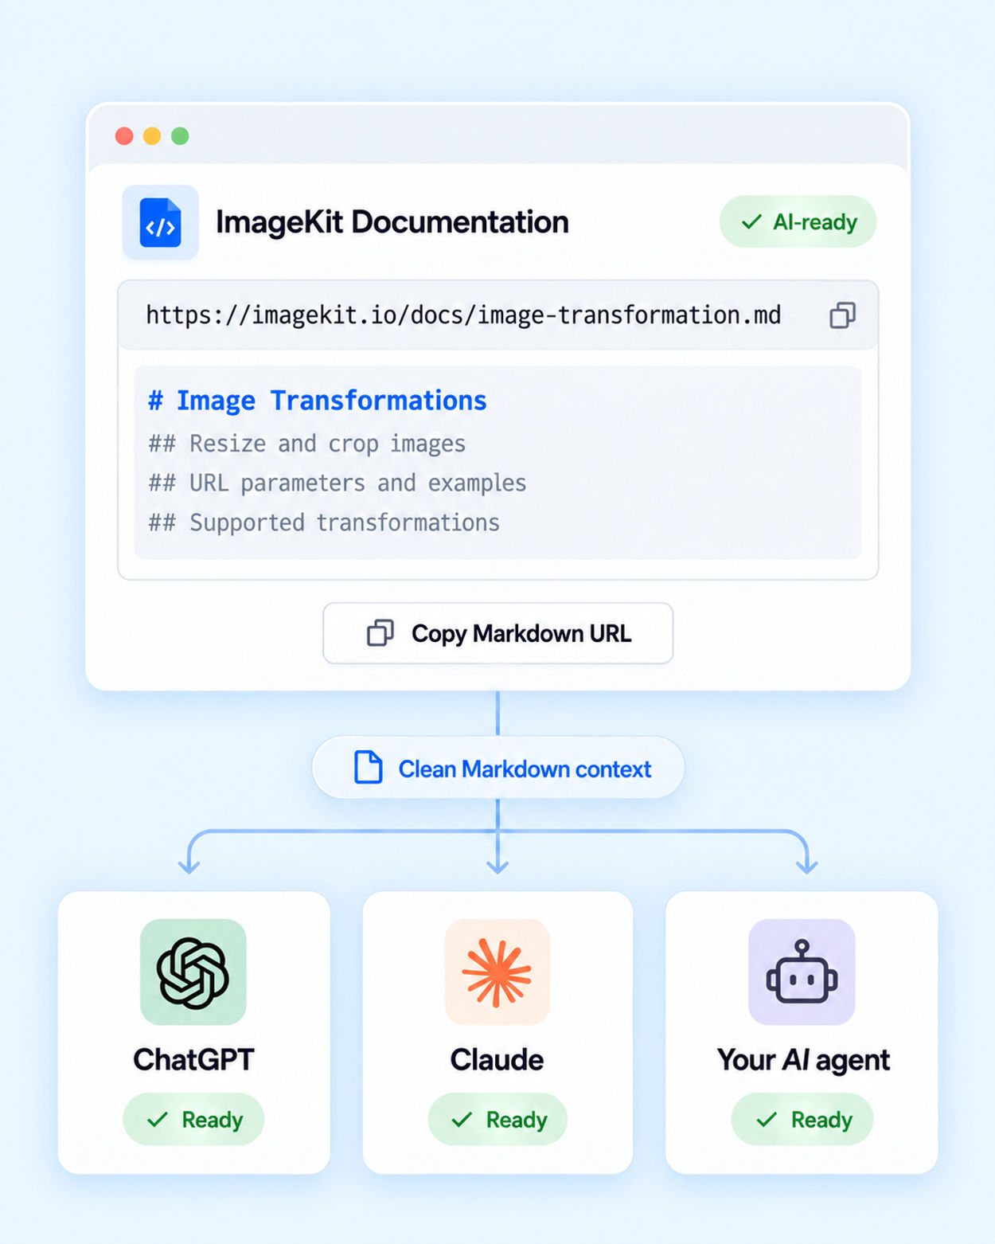
Task: Click the ImageKit Documentation code file icon
Action: click(160, 223)
